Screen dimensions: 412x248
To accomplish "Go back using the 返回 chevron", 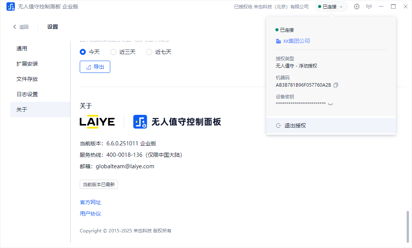I will tap(15, 27).
